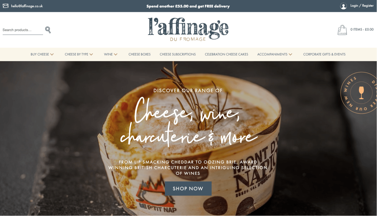Select Celebration Cheese Cakes
This screenshot has width=377, height=216.
227,54
